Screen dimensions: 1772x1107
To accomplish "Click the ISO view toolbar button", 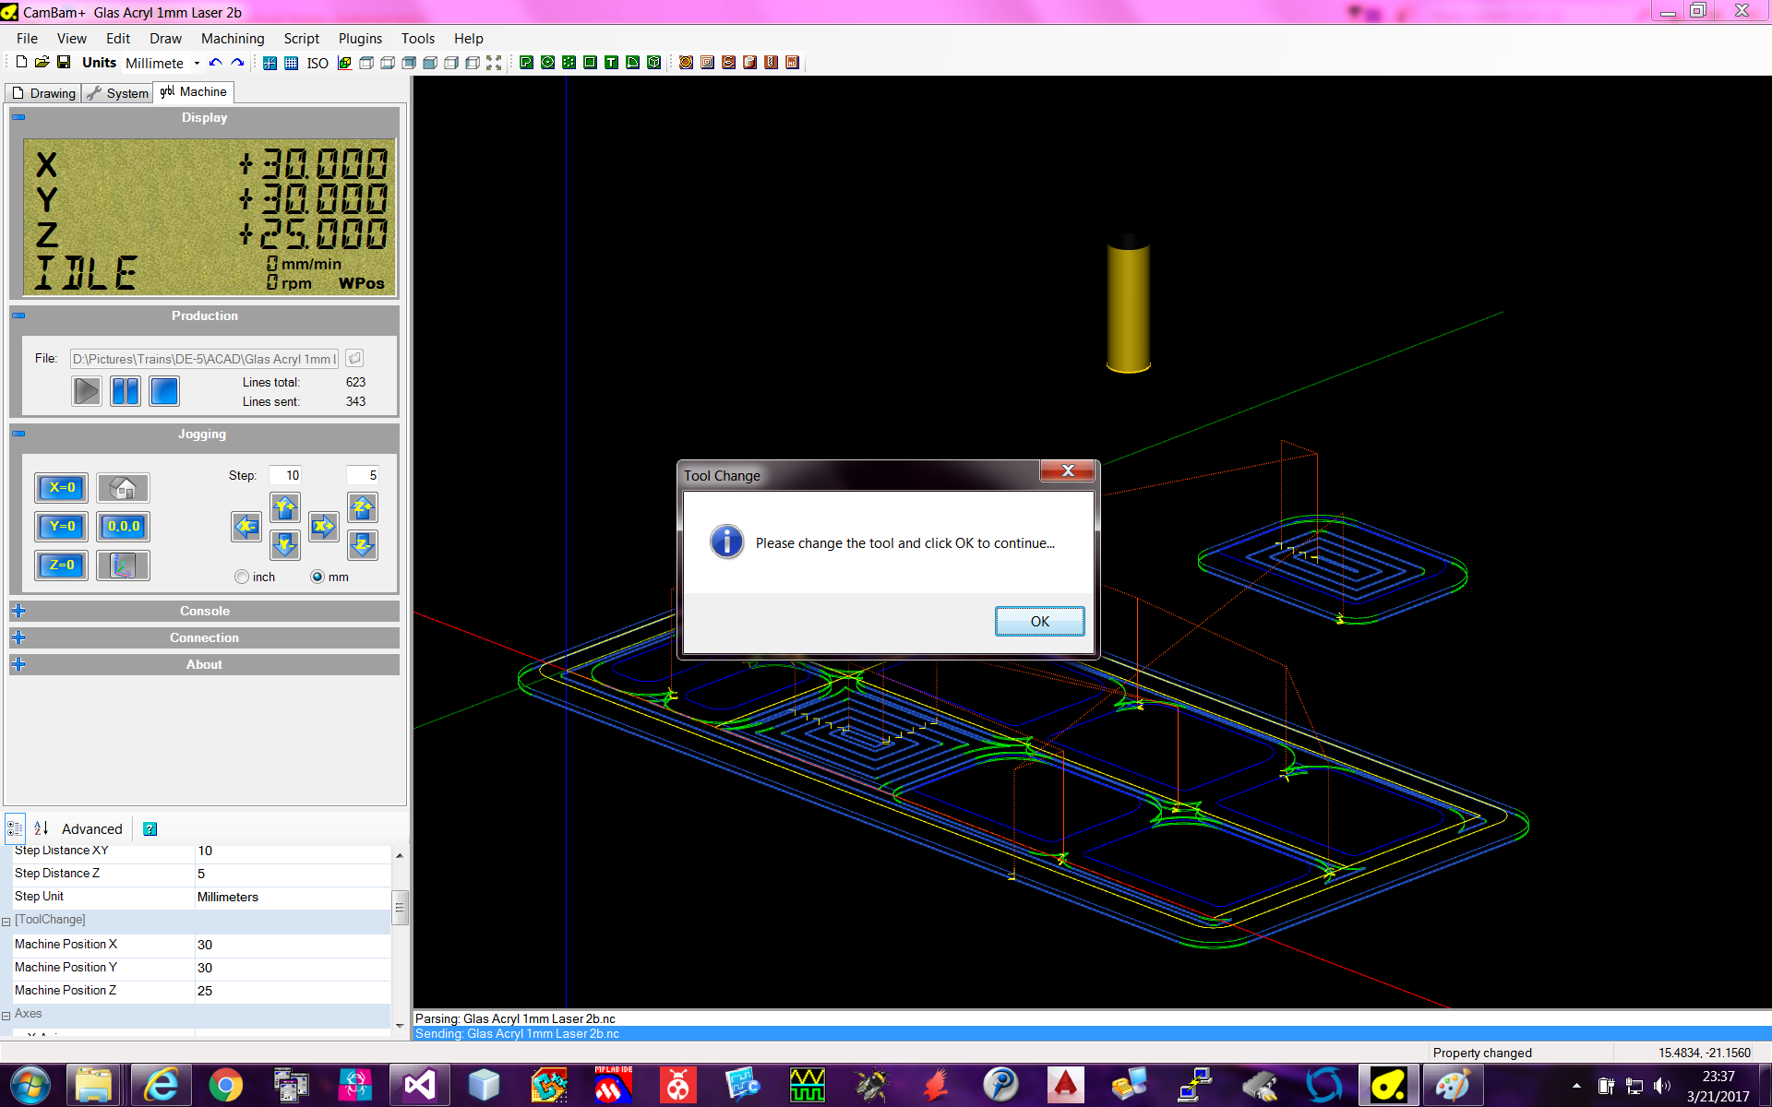I will (x=317, y=63).
